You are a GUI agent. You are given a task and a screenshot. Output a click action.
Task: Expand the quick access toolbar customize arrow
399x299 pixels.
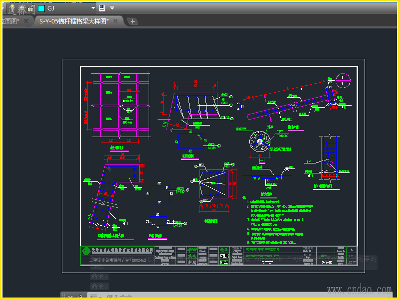(x=112, y=8)
